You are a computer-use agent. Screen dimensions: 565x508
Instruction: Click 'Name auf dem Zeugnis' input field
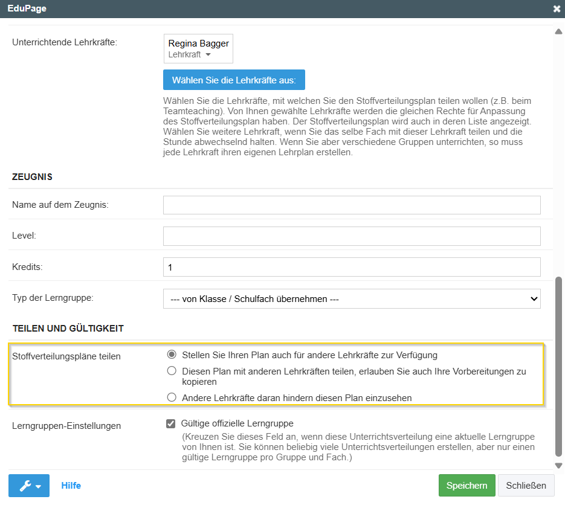352,205
